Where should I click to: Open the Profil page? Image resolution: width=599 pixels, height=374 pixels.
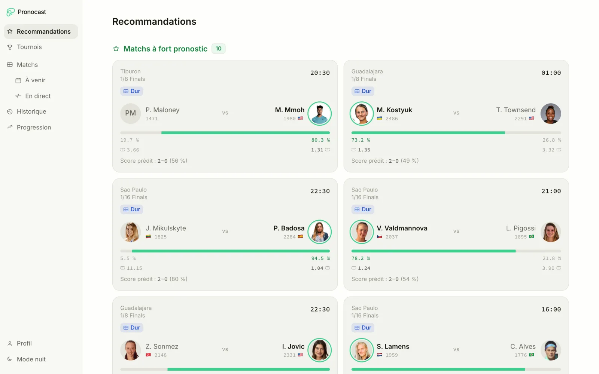point(41,343)
